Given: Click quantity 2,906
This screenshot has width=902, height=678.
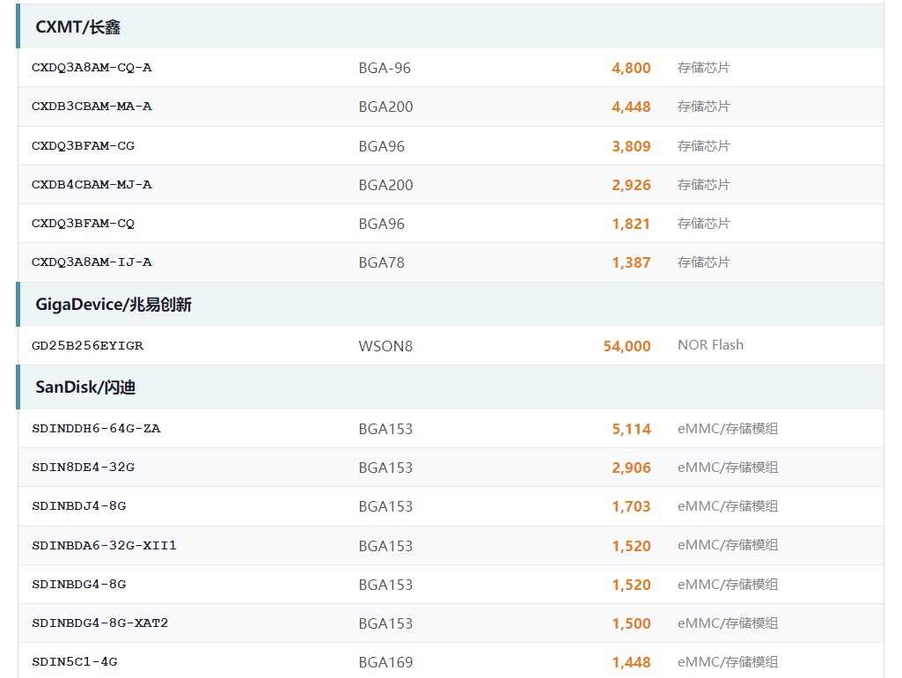Looking at the screenshot, I should (631, 468).
